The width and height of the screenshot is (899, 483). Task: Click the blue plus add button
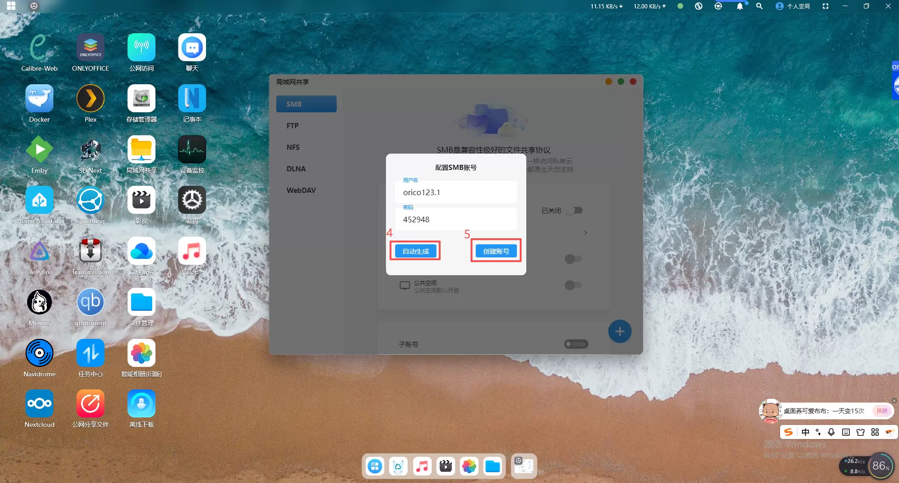[619, 331]
